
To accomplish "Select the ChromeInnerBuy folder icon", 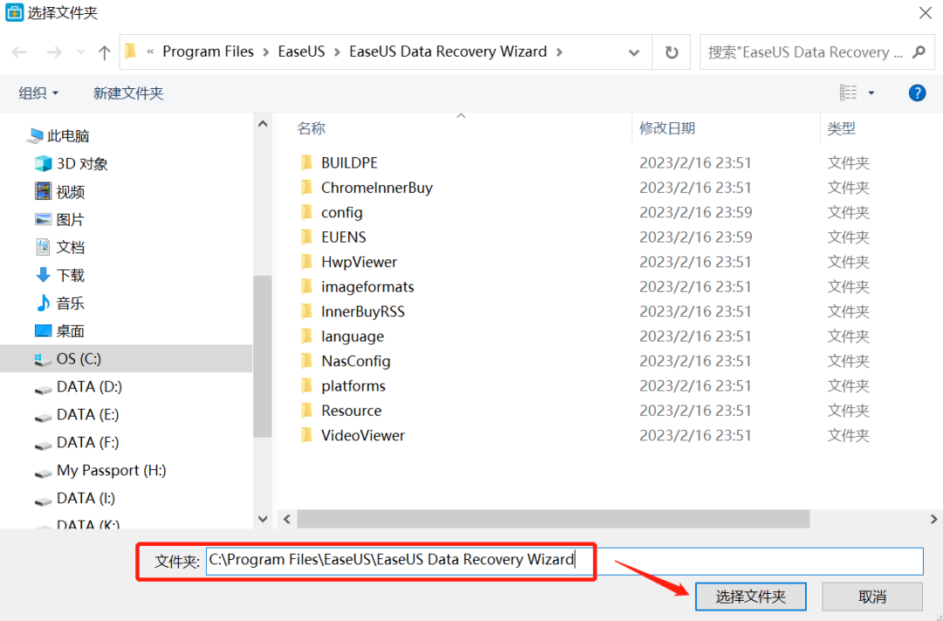I will coord(306,187).
